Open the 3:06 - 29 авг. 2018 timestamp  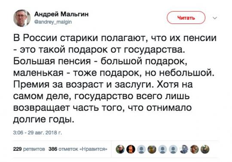coord(37,133)
